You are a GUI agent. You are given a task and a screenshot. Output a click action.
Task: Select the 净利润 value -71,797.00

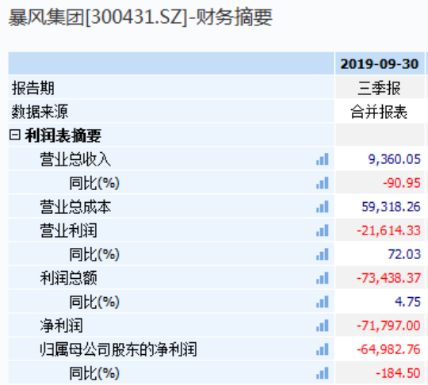[388, 326]
